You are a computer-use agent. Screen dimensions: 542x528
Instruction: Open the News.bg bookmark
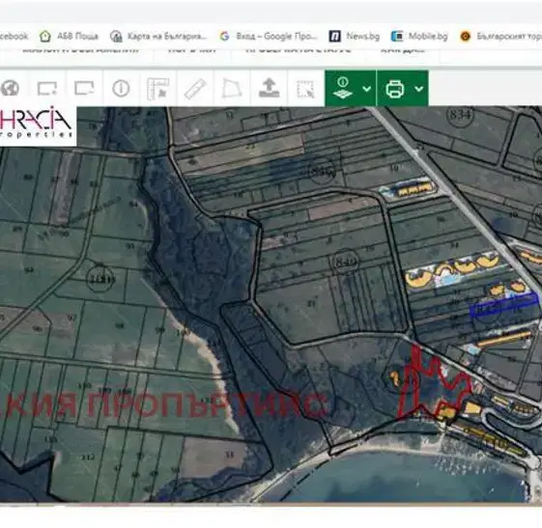pyautogui.click(x=354, y=37)
